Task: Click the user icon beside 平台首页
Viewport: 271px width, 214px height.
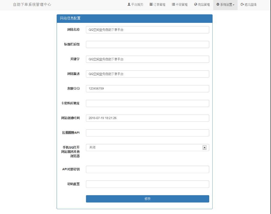Action: (x=129, y=5)
